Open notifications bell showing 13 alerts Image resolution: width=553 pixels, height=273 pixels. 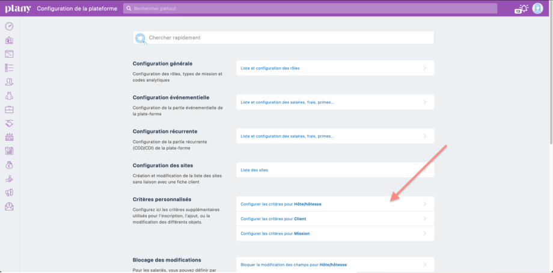(x=521, y=8)
